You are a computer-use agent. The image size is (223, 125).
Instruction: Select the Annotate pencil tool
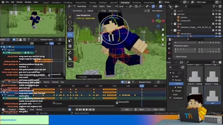click(x=70, y=52)
